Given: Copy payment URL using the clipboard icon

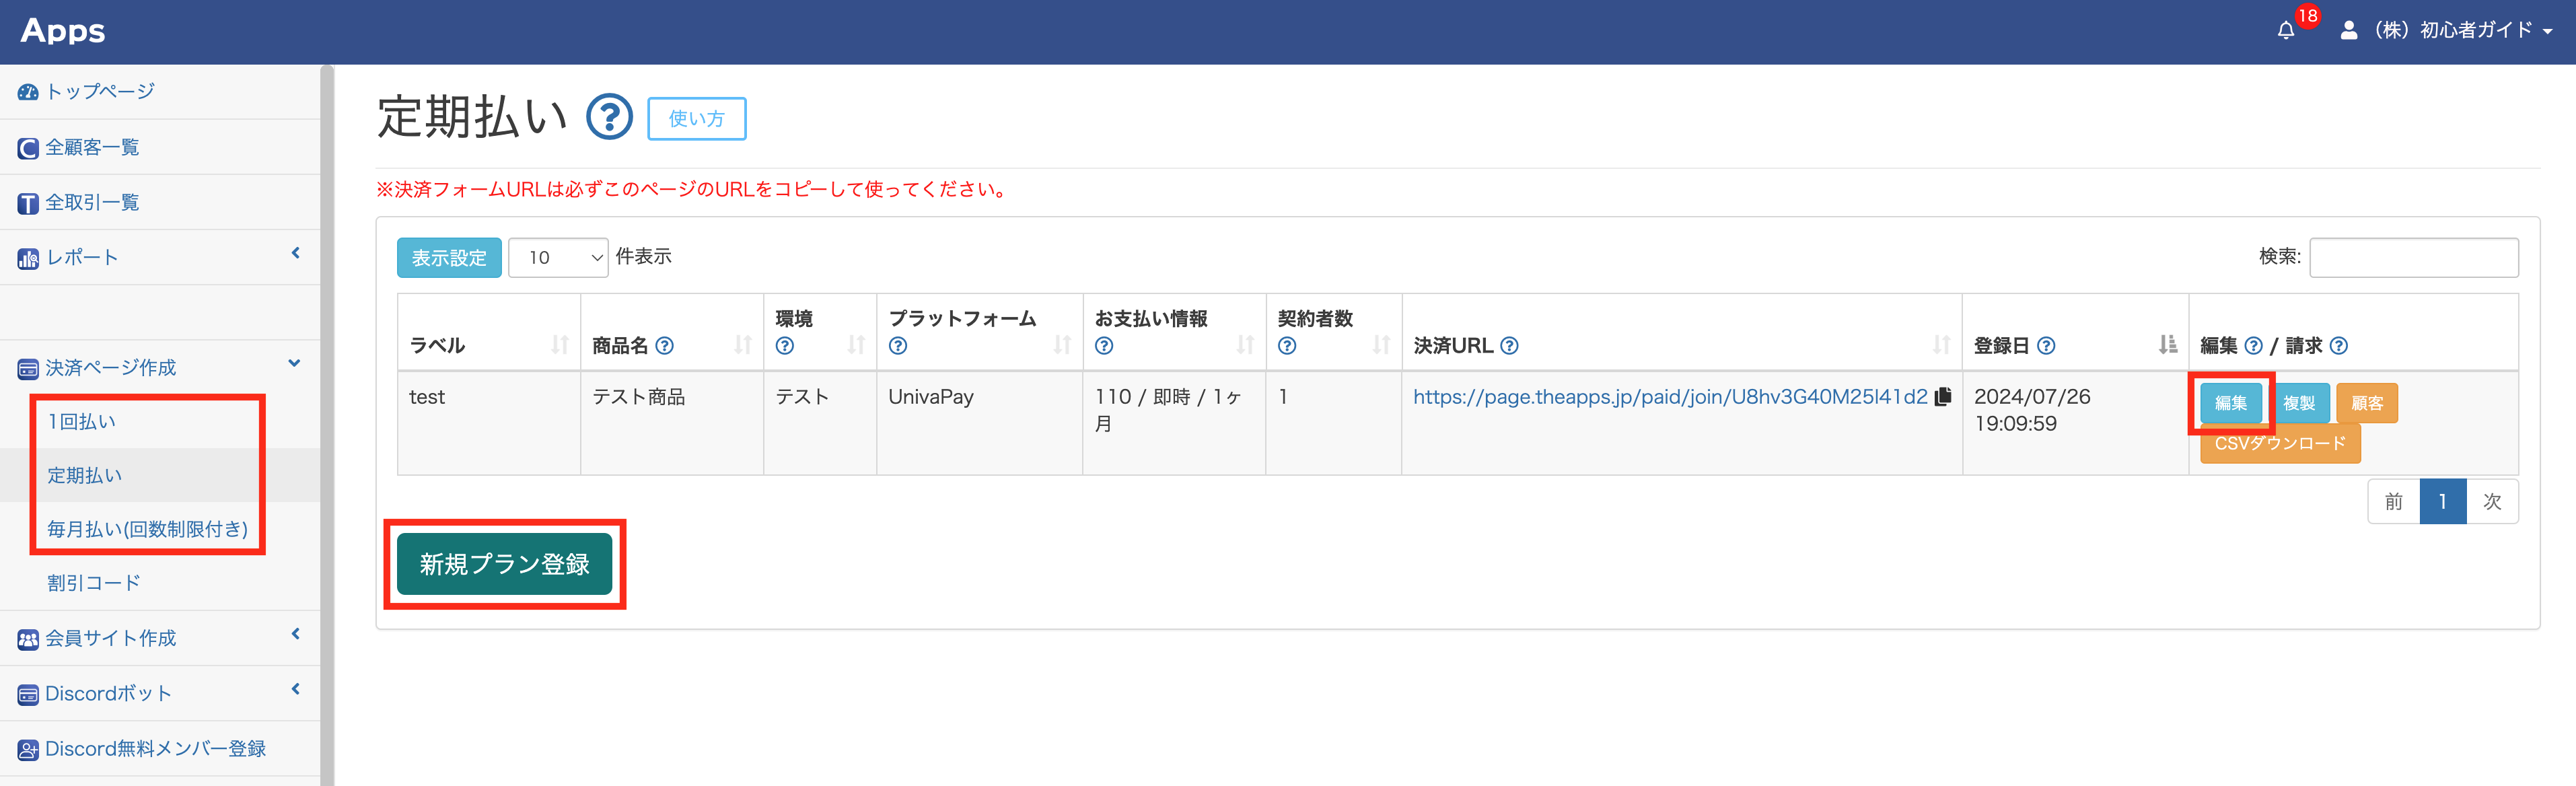Looking at the screenshot, I should (x=1943, y=397).
